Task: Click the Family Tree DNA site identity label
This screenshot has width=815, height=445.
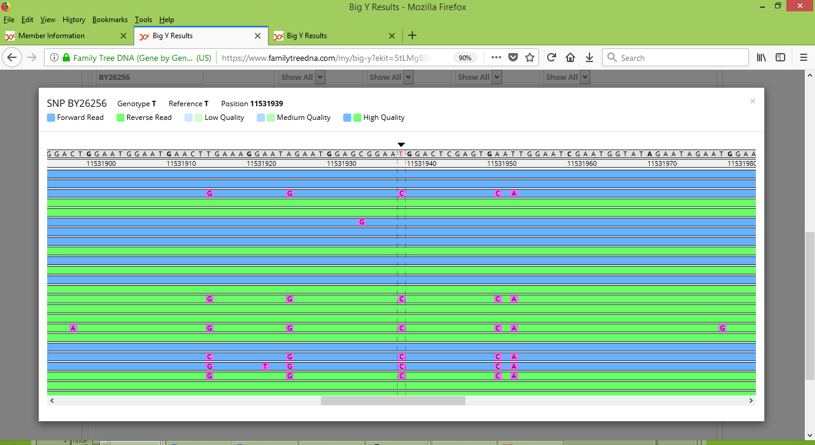Action: pos(142,58)
